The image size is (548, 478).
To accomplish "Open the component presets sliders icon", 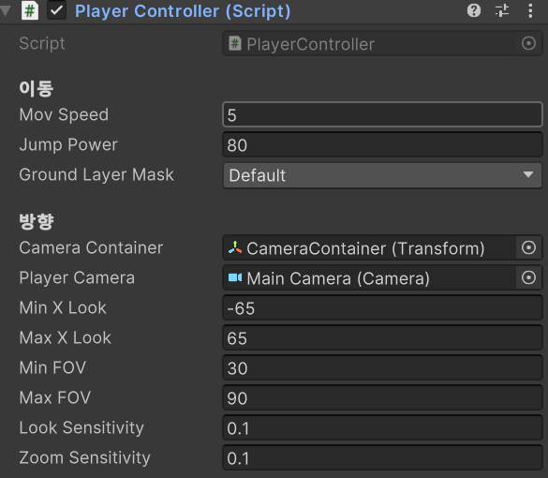I will click(x=502, y=10).
